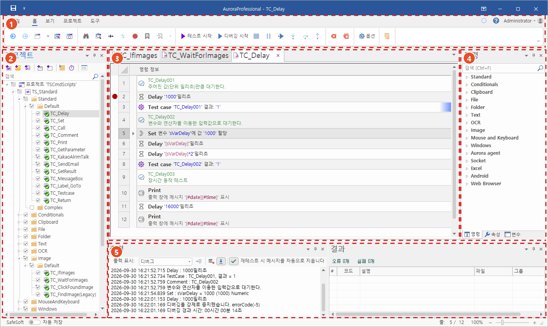Screen dimensions: 548x327
Task: Click the download arrow icon in output panel
Action: pyautogui.click(x=221, y=261)
